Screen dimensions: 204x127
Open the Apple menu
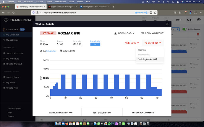tap(4, 1)
